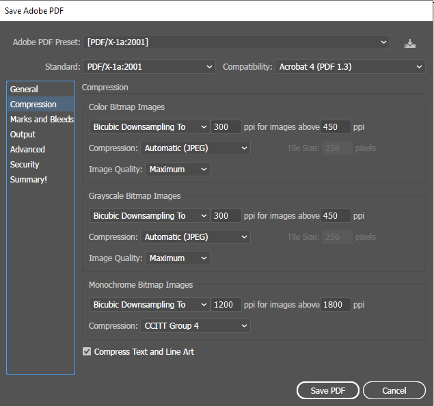Open the Output section
Viewport: 434px width, 406px height.
41,135
